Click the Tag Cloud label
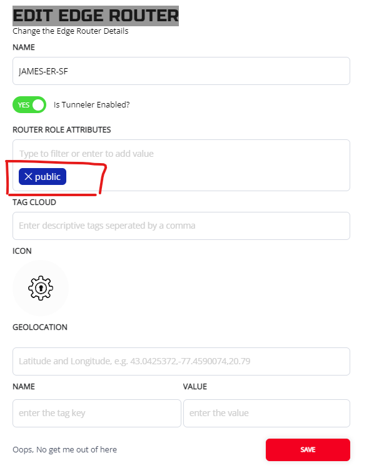Image resolution: width=389 pixels, height=473 pixels. [34, 202]
